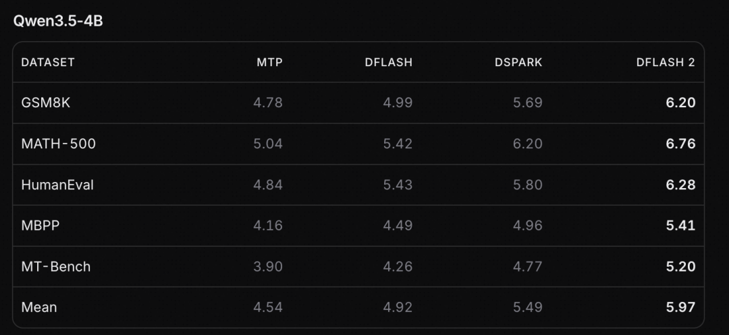The image size is (729, 335).
Task: Select the GSM8K row label
Action: [46, 102]
